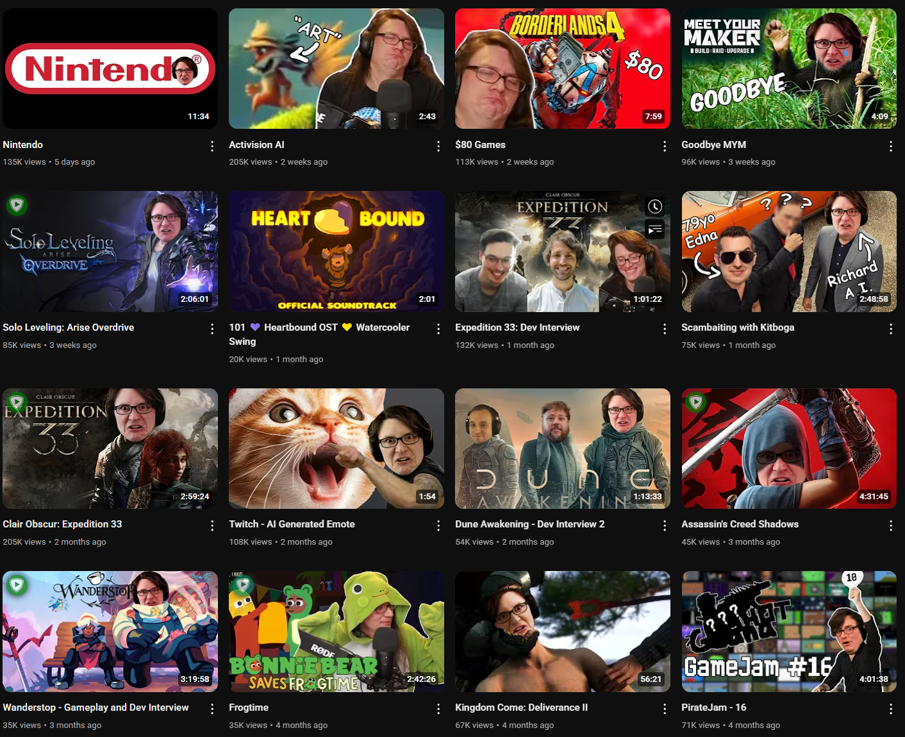Play the Dune Awakening thumbnail
Screen dimensions: 905x737
click(563, 449)
